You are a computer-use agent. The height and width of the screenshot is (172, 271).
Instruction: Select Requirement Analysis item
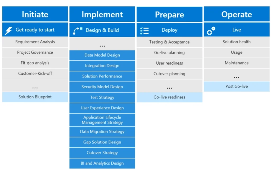(35, 42)
